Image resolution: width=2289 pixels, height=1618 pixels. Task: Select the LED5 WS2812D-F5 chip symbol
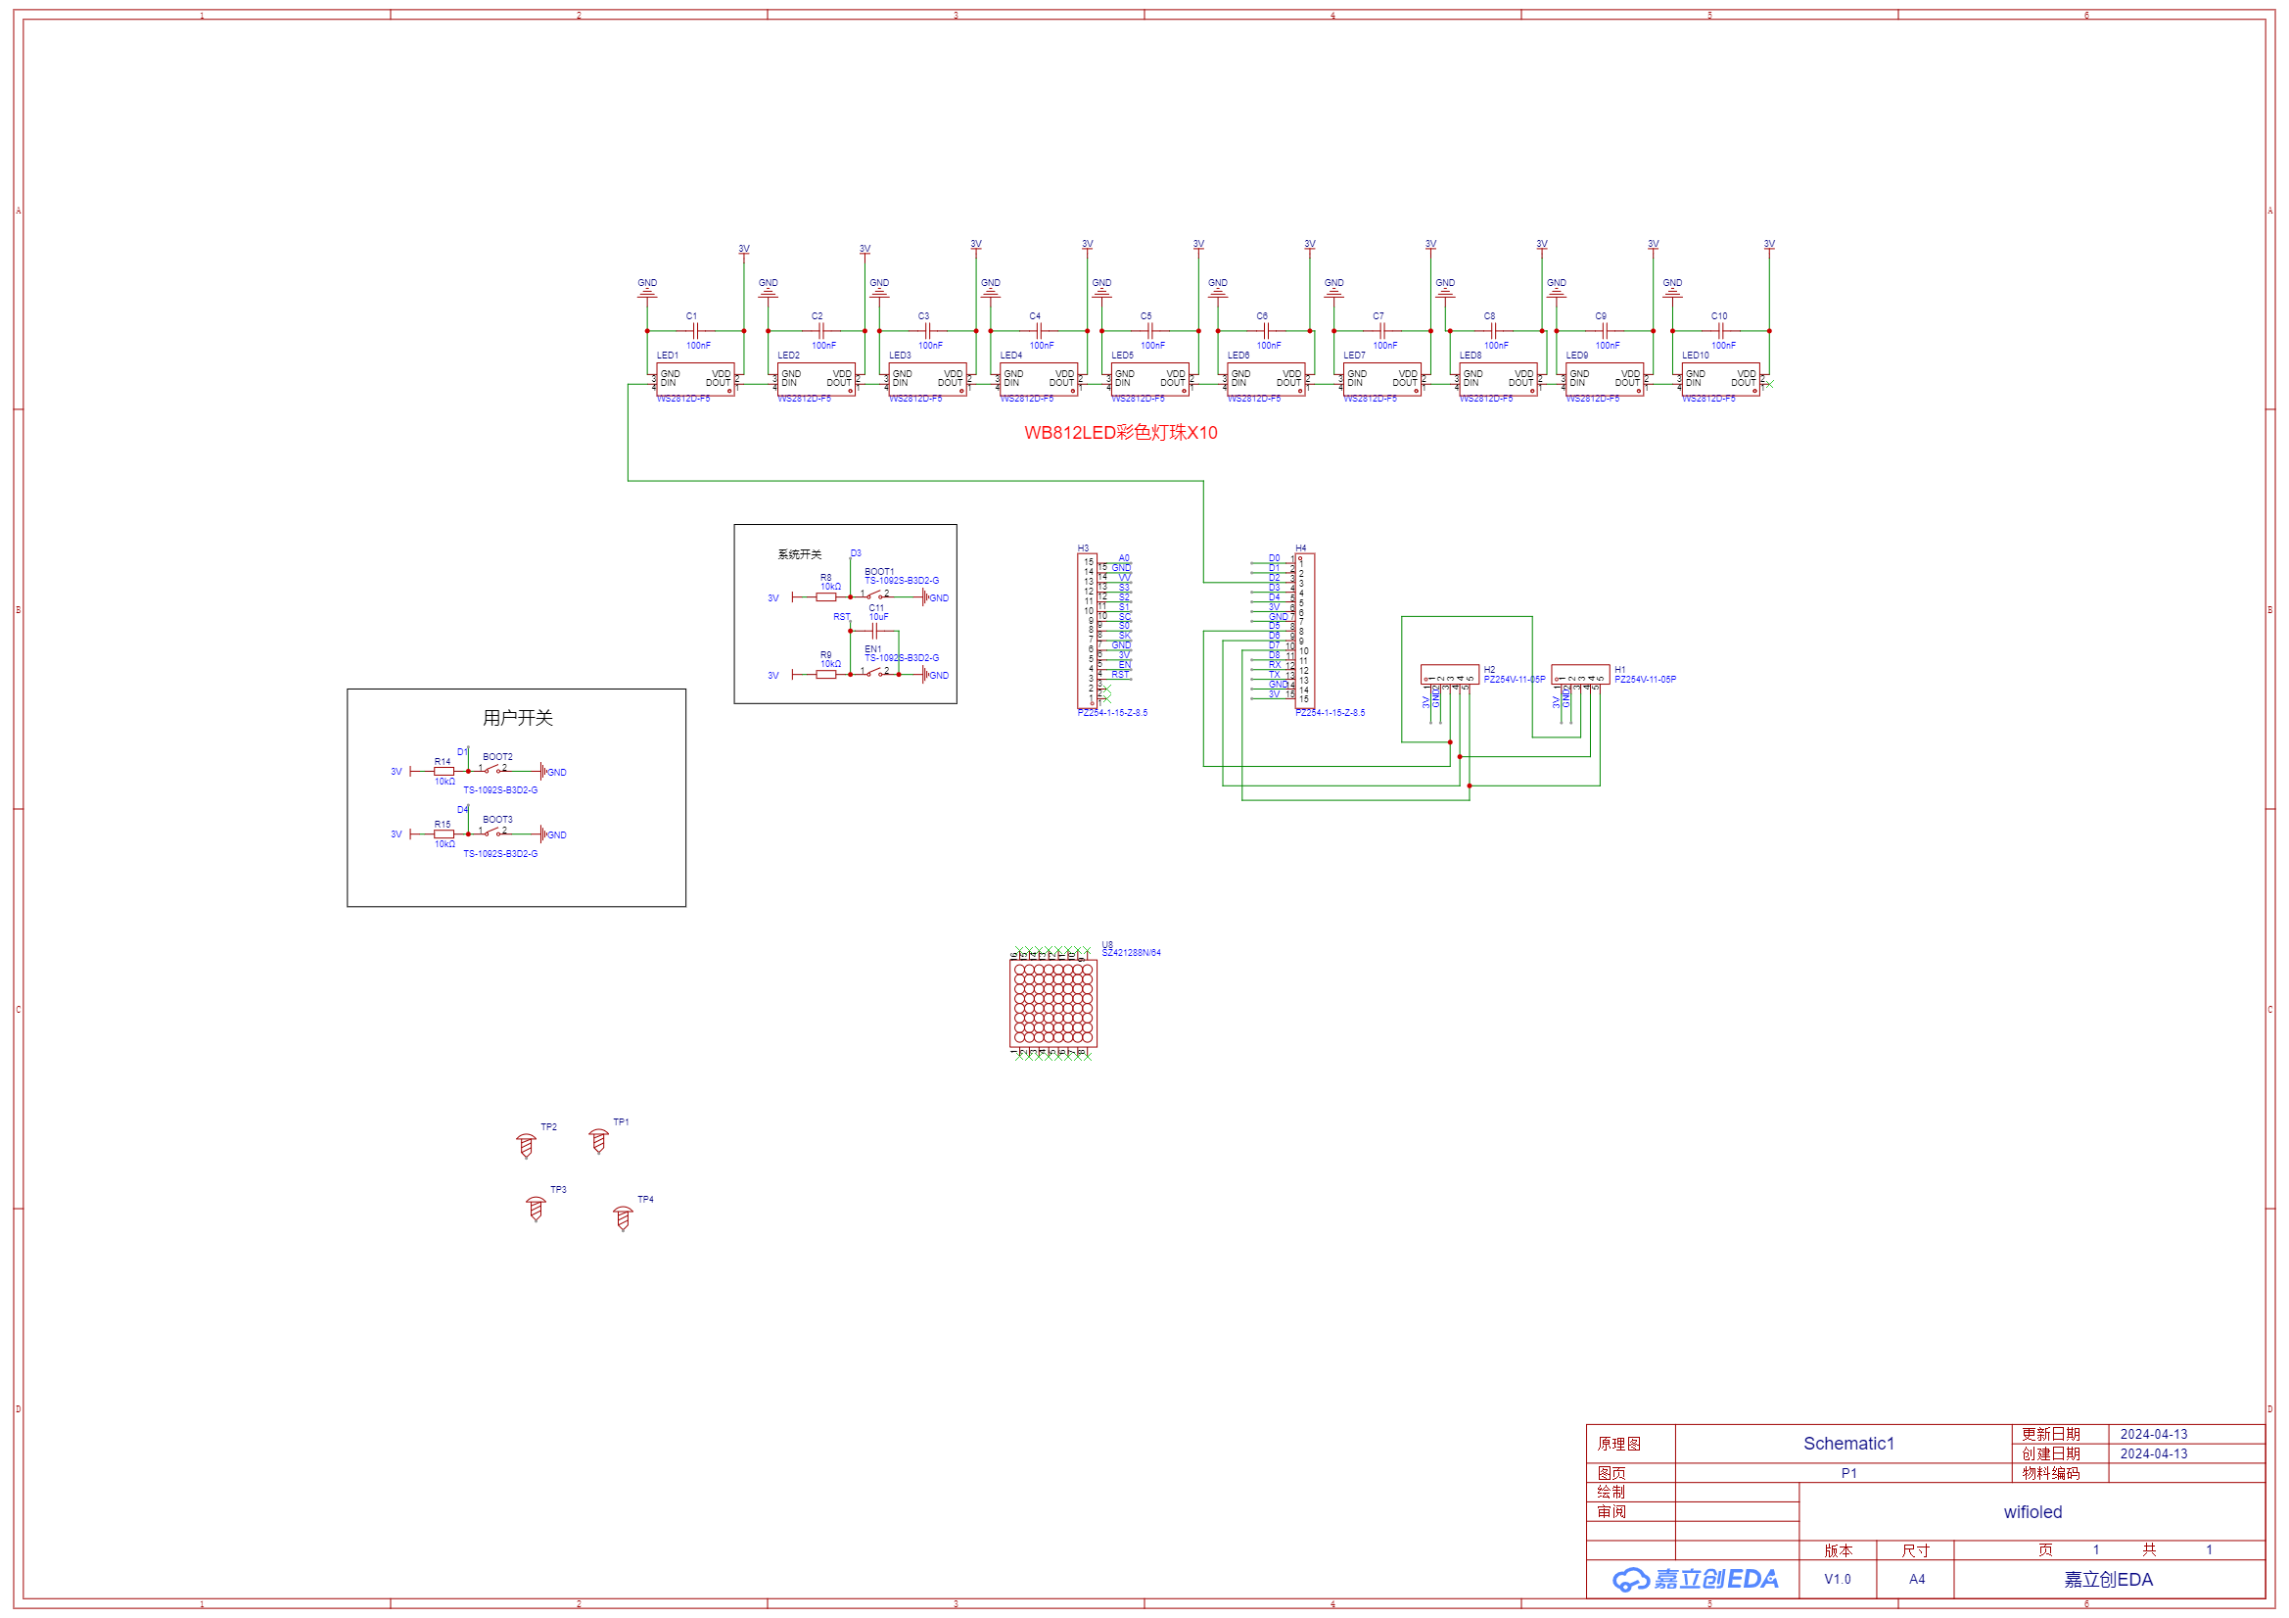coord(1149,379)
